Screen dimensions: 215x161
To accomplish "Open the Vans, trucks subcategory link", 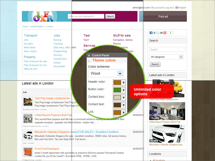I will coord(30,51).
